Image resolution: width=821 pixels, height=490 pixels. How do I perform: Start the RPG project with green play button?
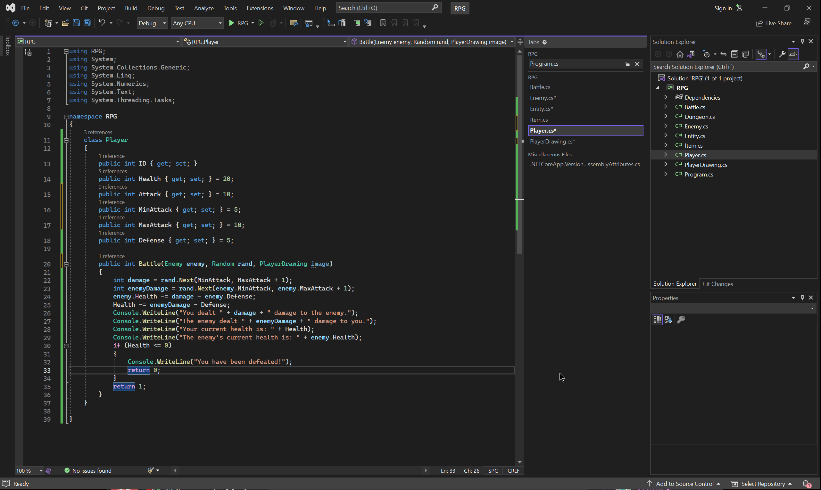point(232,23)
